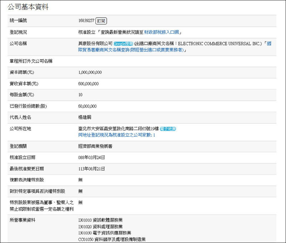Viewport: 286px width, 243px height.
Task: Click the issued shares value 60,000,000
Action: pyautogui.click(x=87, y=106)
